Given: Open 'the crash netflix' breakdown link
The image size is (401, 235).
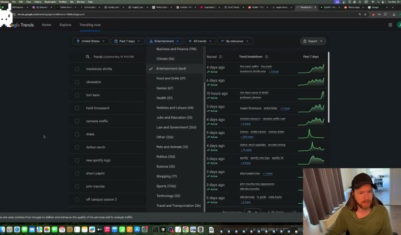Looking at the screenshot, I should click(249, 66).
